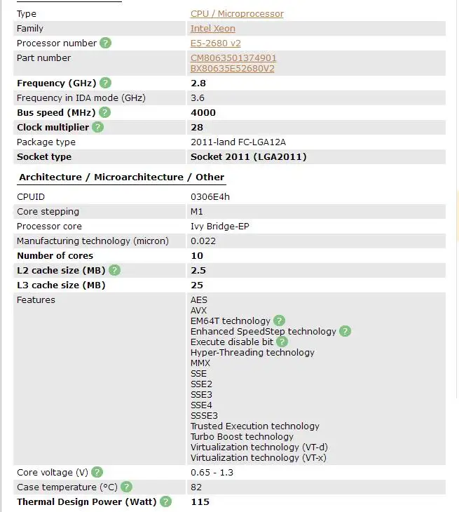Click help icon beside Execute disable bit
Viewport: 459px width, 512px height.
282,342
